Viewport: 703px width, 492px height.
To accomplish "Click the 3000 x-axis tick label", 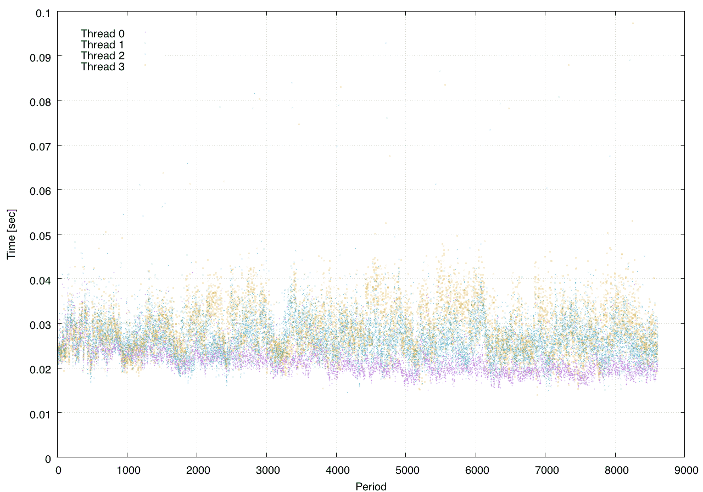I will pos(266,470).
